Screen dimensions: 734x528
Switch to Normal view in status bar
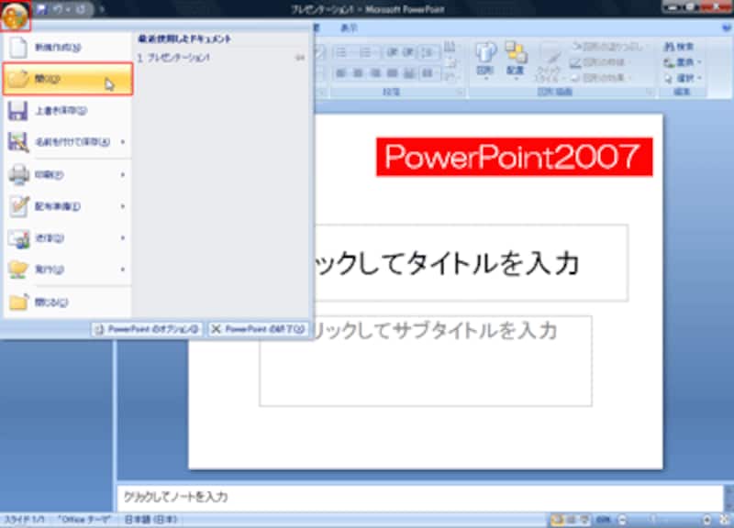pyautogui.click(x=557, y=520)
